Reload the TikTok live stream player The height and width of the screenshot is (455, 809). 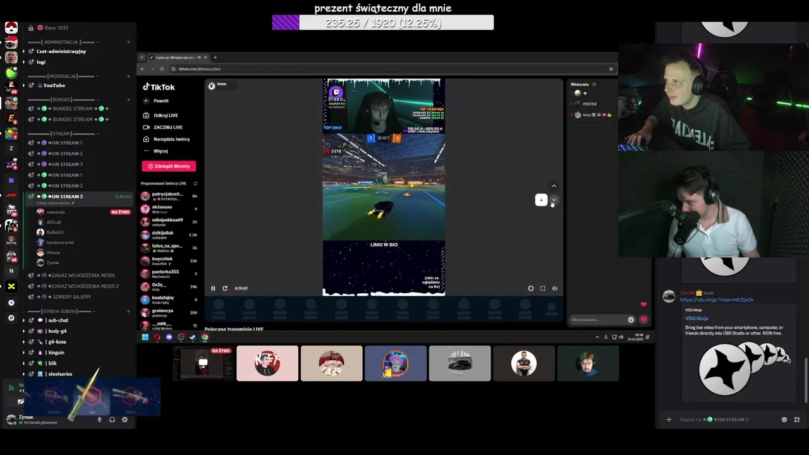pos(224,288)
